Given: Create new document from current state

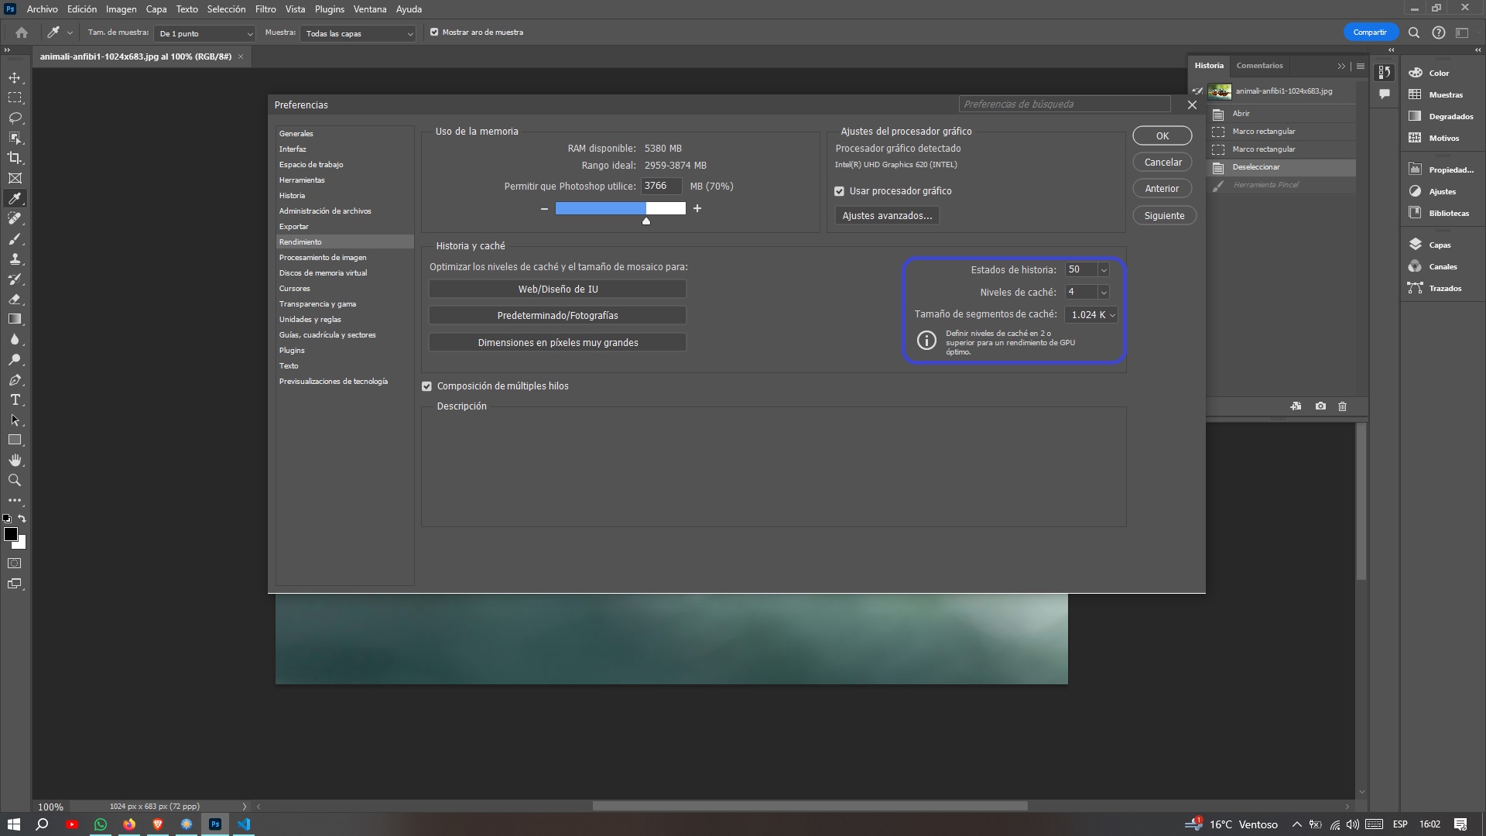Looking at the screenshot, I should [x=1296, y=406].
